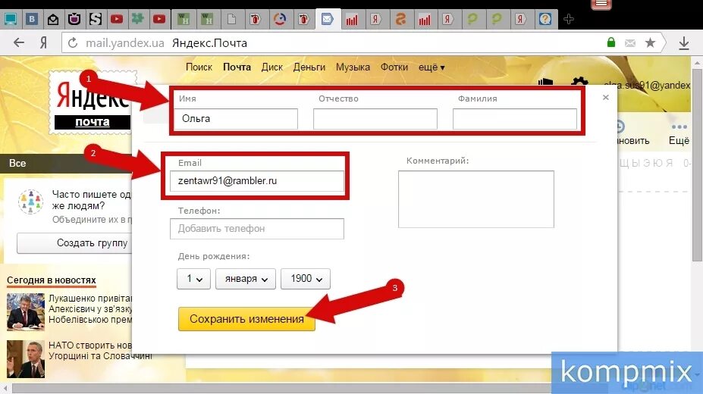The image size is (703, 394).
Task: Open the Лукашенко news headline
Action: pos(90,309)
